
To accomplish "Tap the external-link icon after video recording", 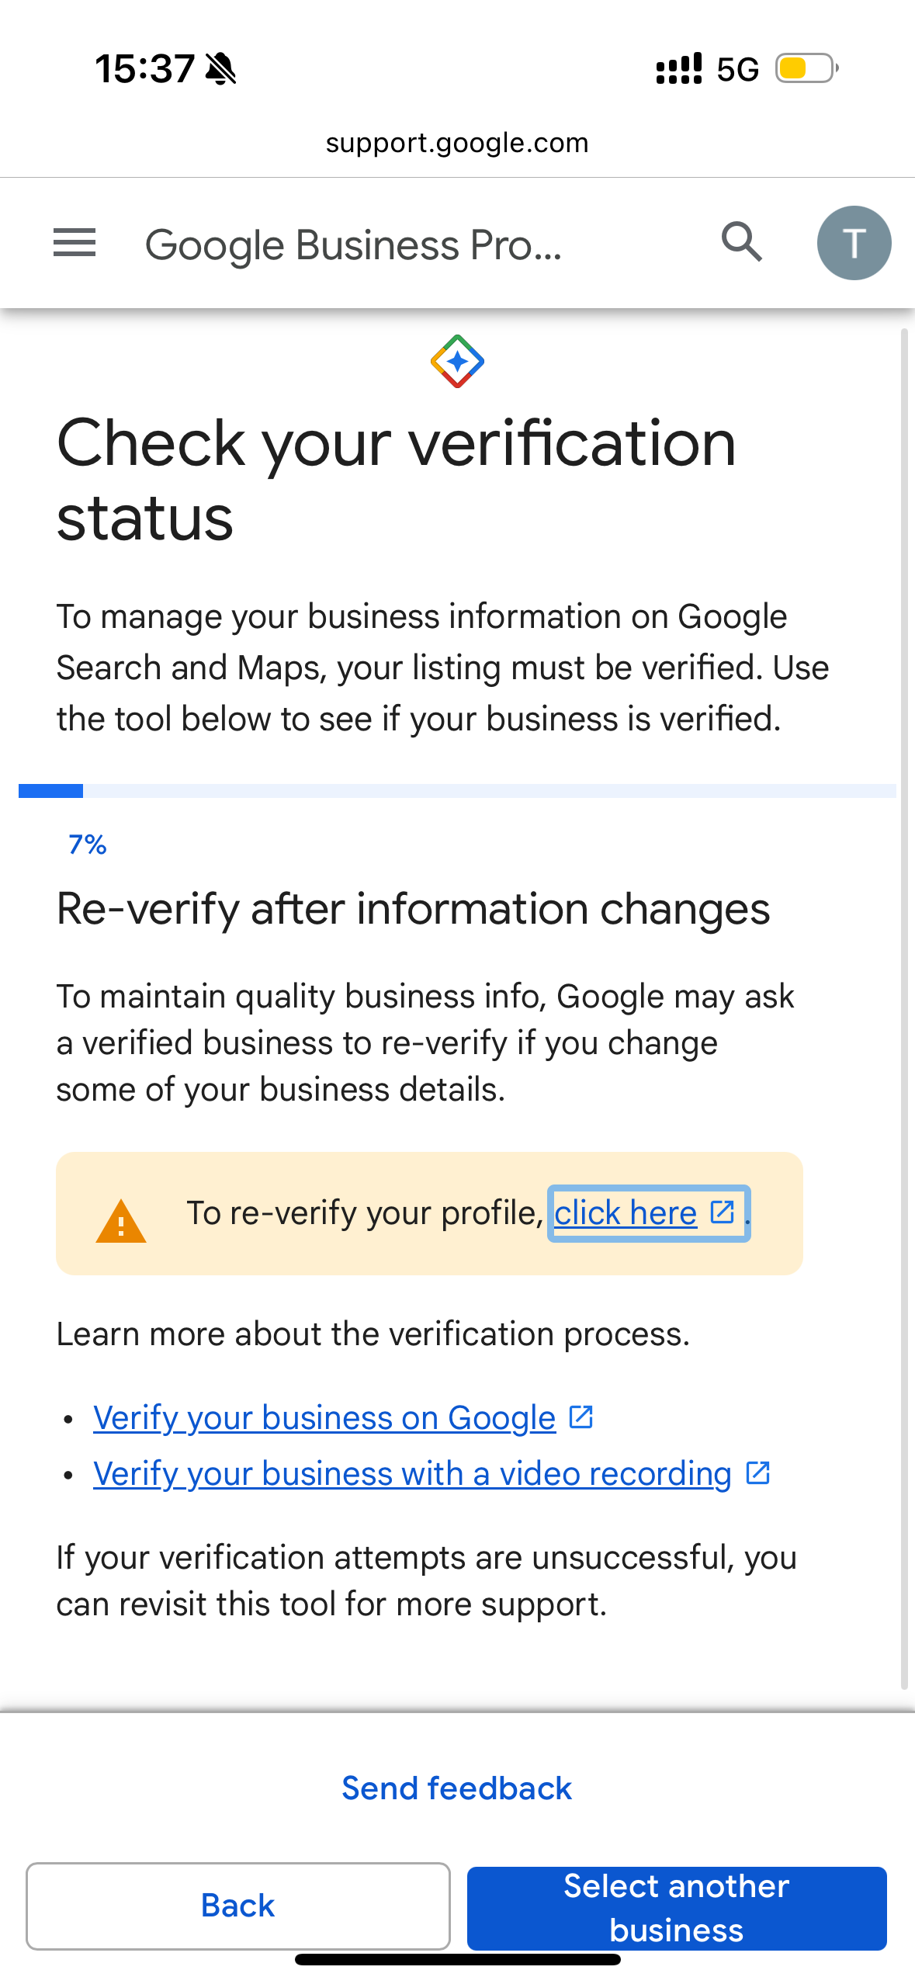I will coord(757,1472).
